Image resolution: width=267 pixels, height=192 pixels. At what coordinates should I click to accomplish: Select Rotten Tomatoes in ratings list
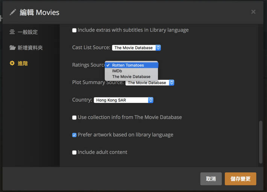click(132, 65)
